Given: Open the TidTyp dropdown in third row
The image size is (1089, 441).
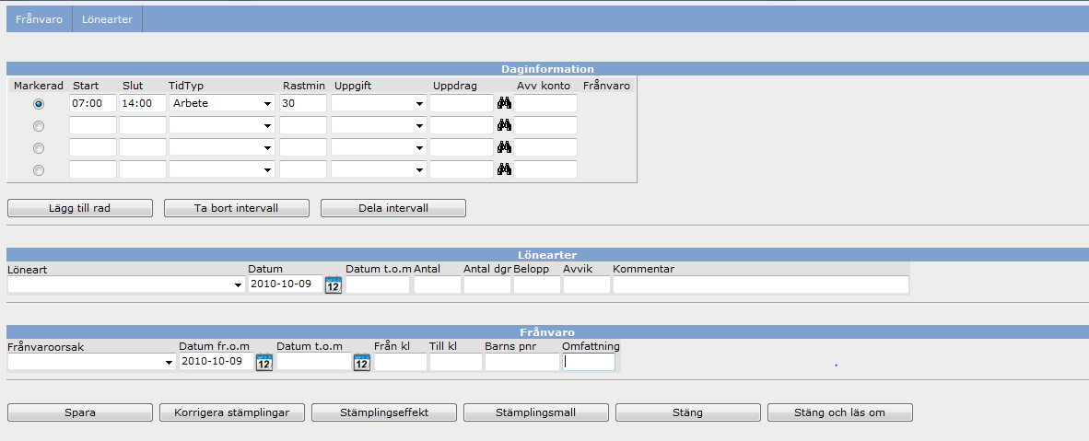Looking at the screenshot, I should tap(222, 148).
